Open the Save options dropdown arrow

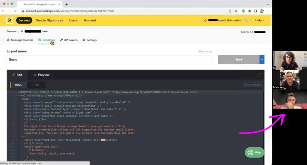coord(262,60)
